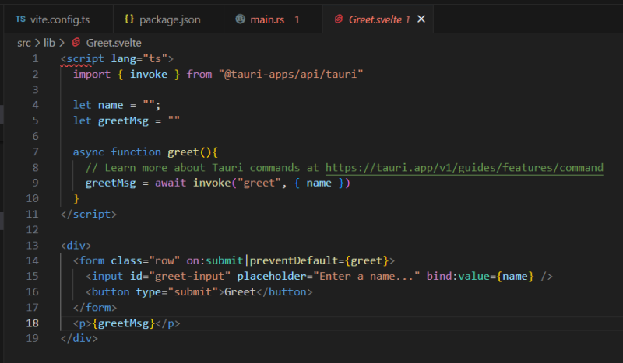Click the Rust gear icon on main.rs tab
This screenshot has height=363, width=623.
click(240, 19)
